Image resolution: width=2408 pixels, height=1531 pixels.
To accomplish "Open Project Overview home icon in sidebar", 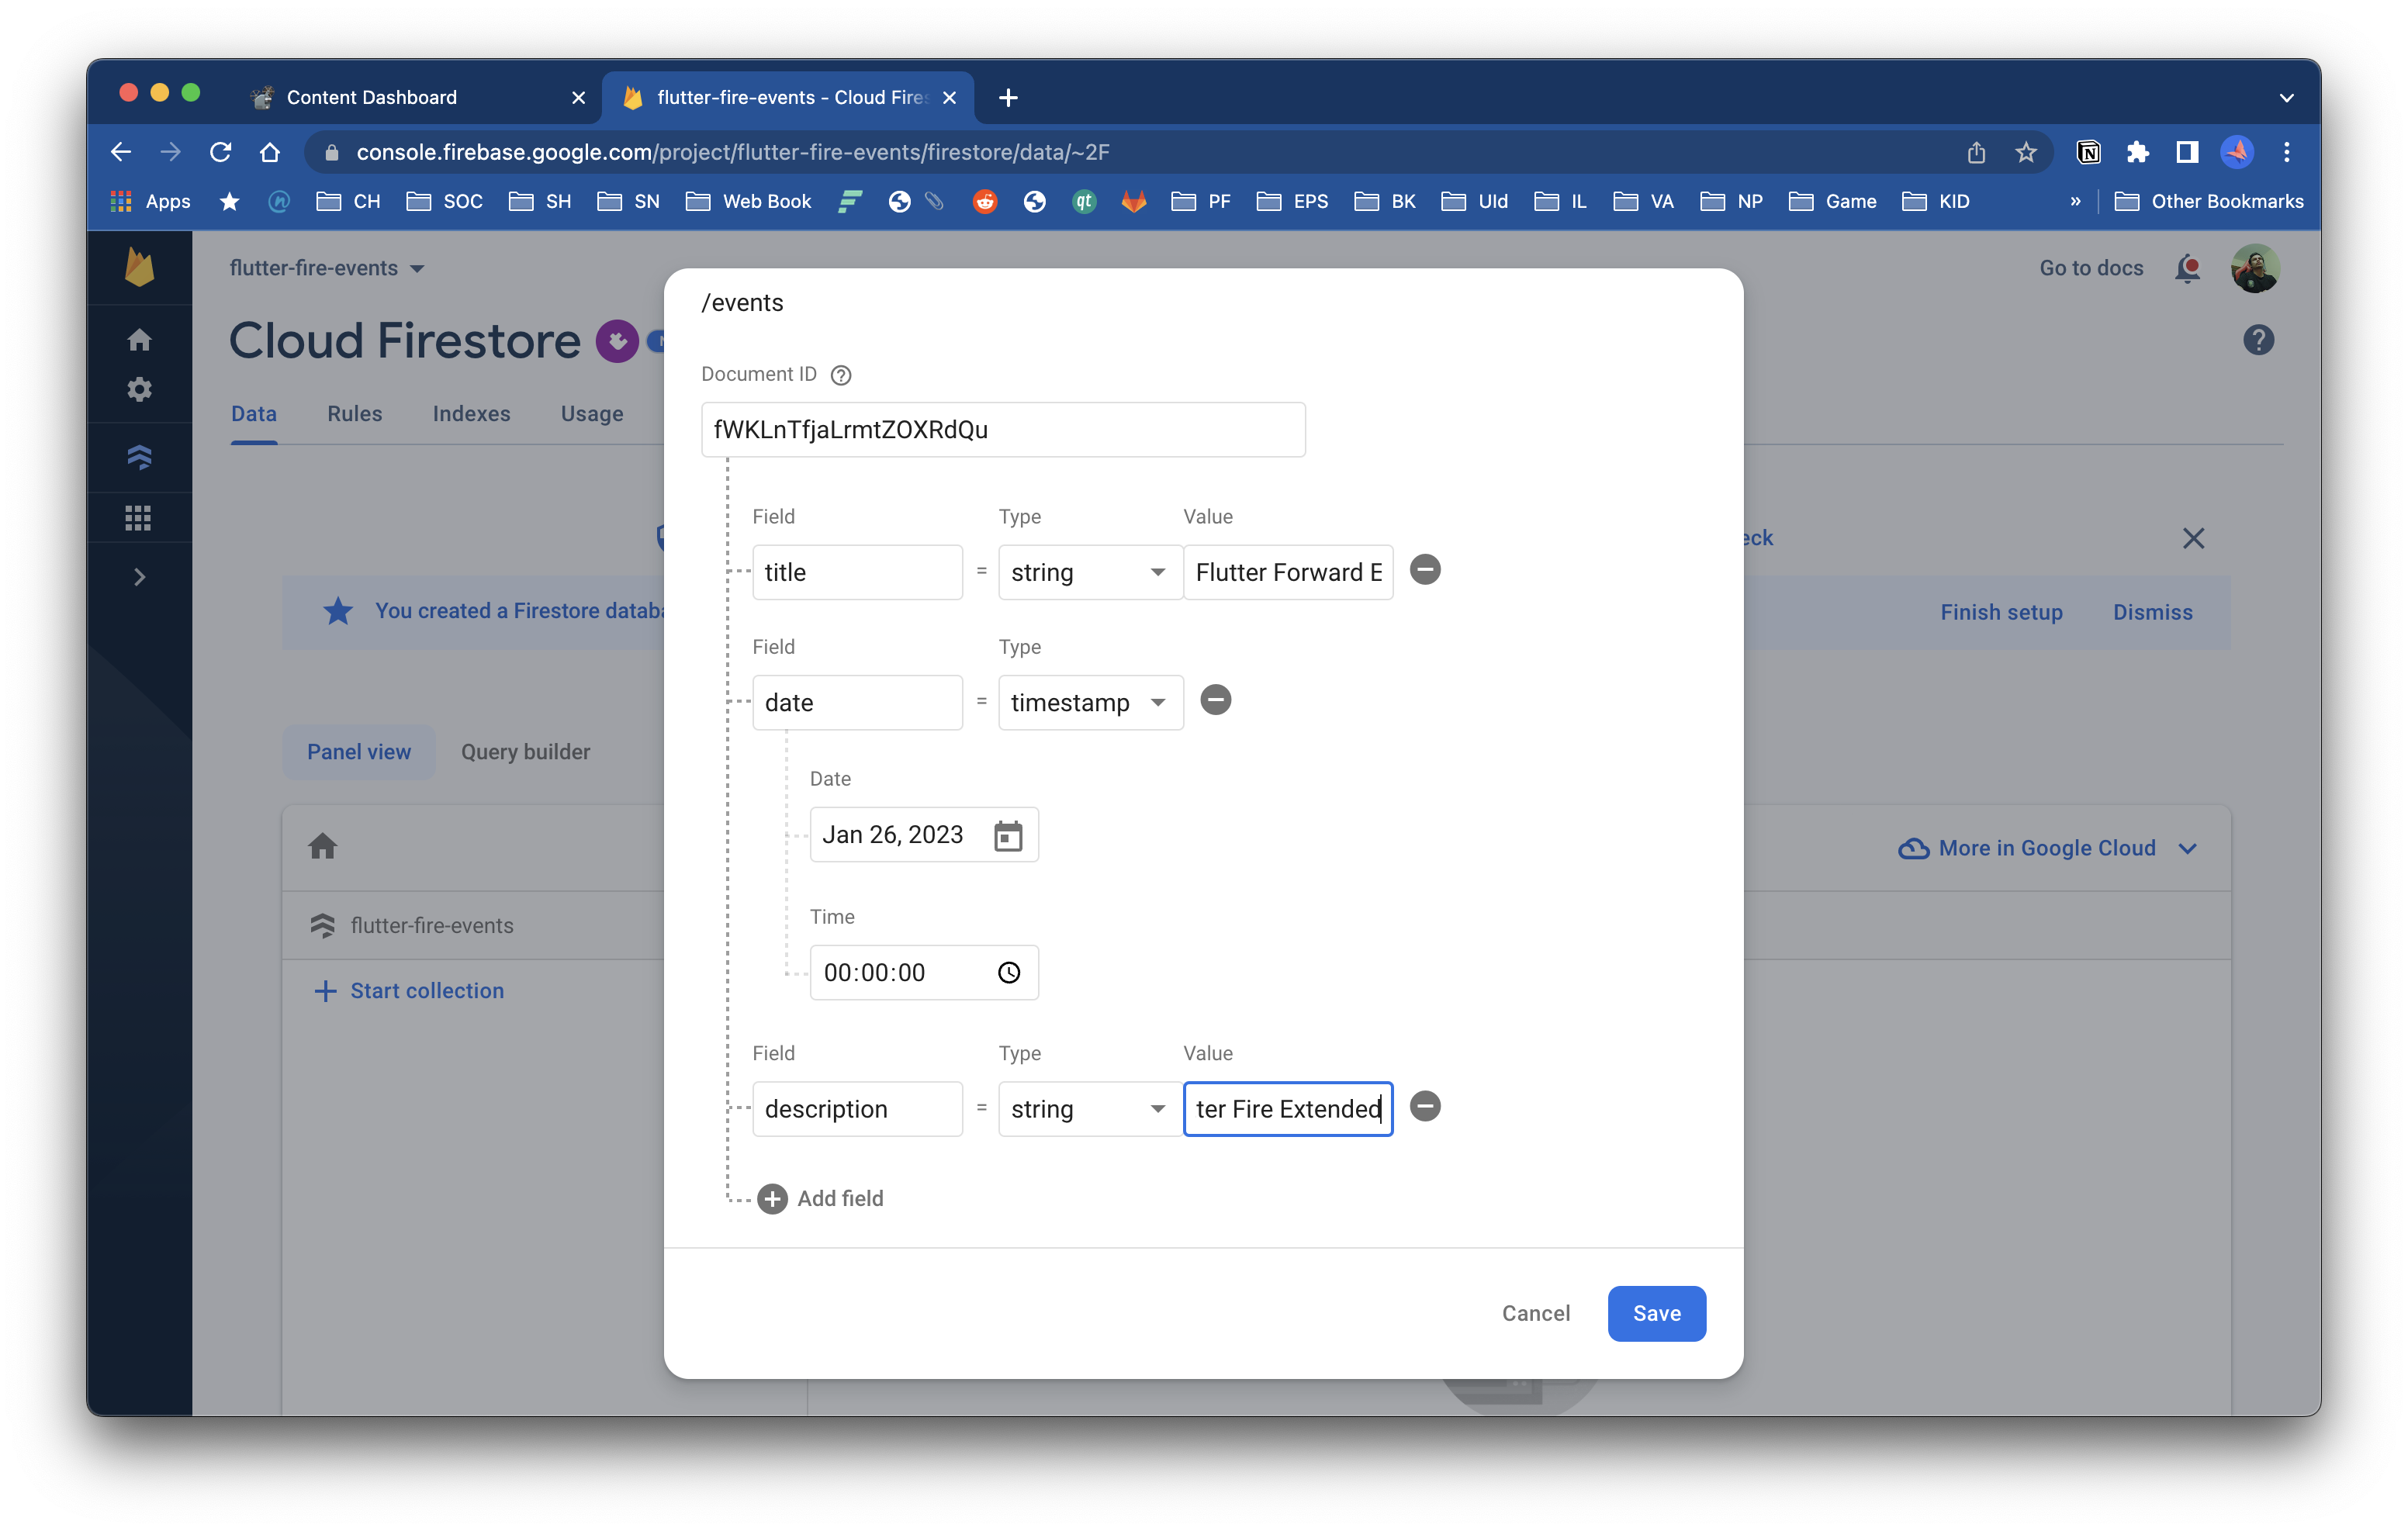I will coord(139,340).
